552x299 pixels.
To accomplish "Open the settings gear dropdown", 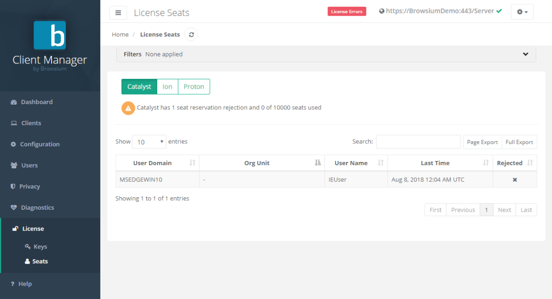I will (x=522, y=12).
